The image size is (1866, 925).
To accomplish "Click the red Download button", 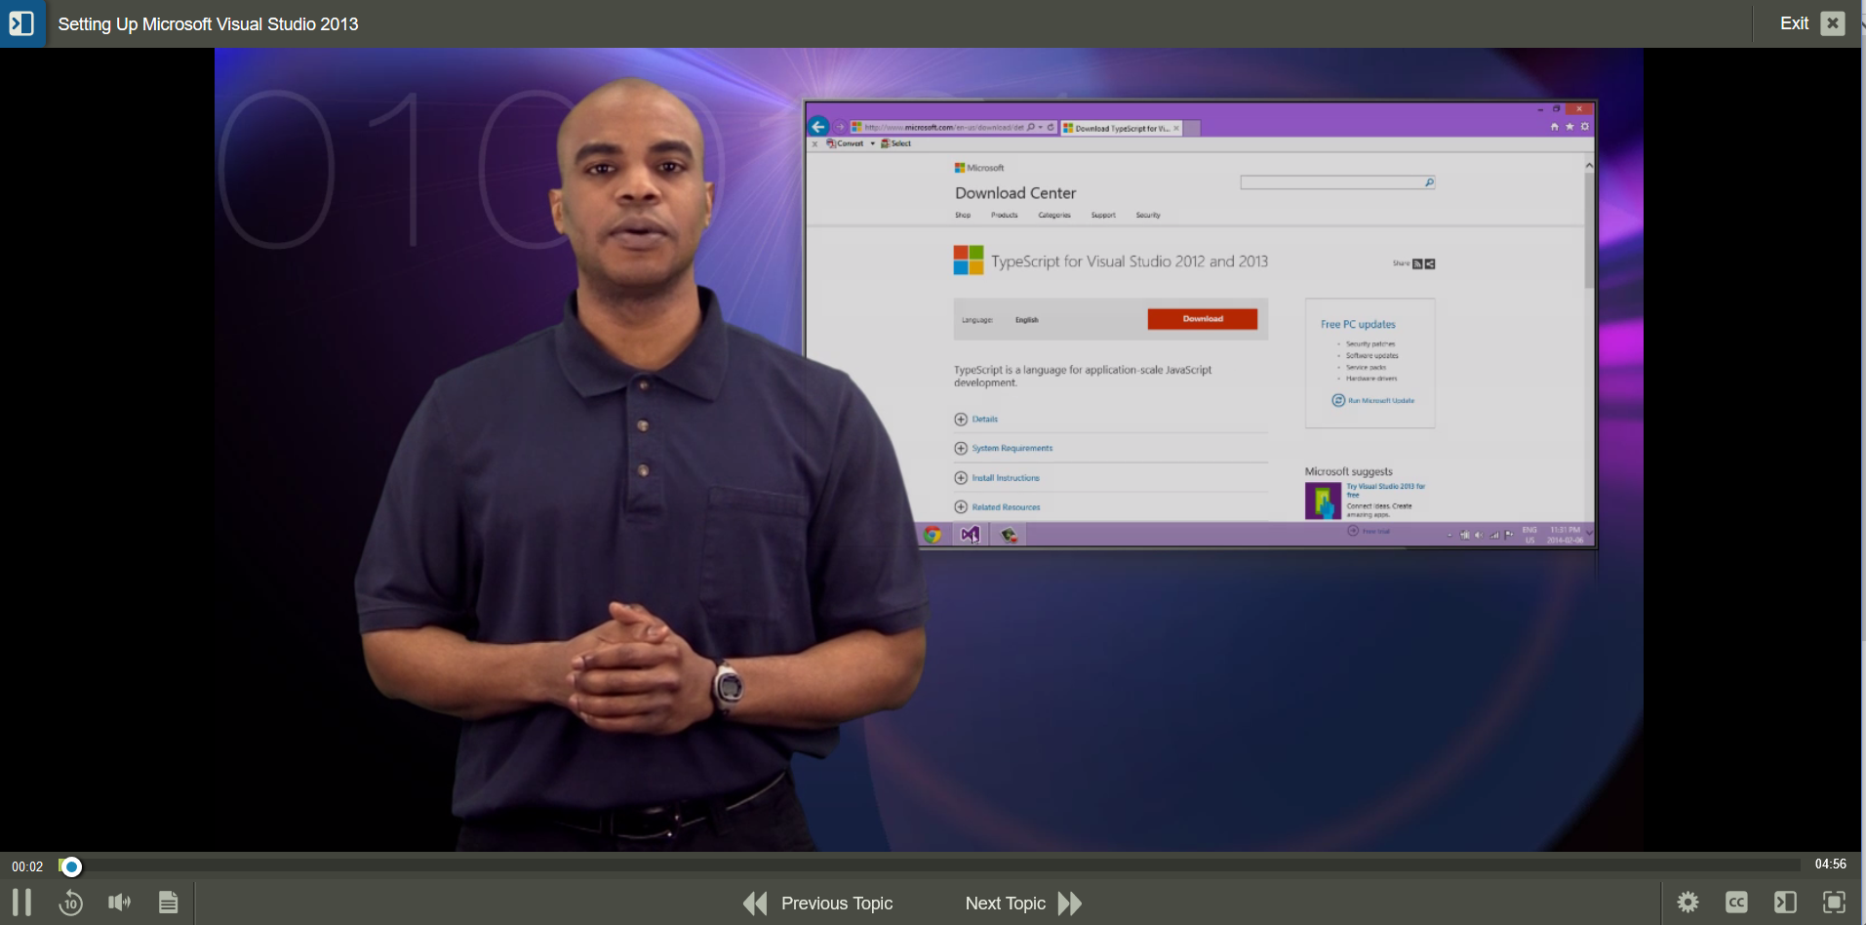I will coord(1202,319).
